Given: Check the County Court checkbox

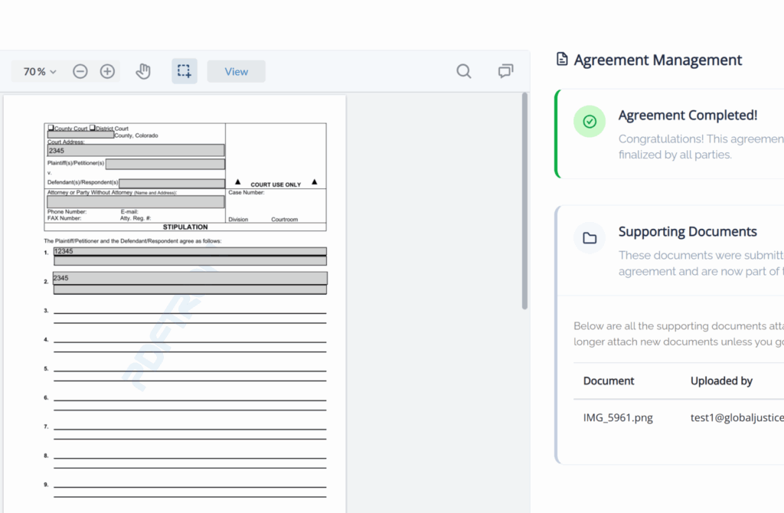Looking at the screenshot, I should (51, 128).
